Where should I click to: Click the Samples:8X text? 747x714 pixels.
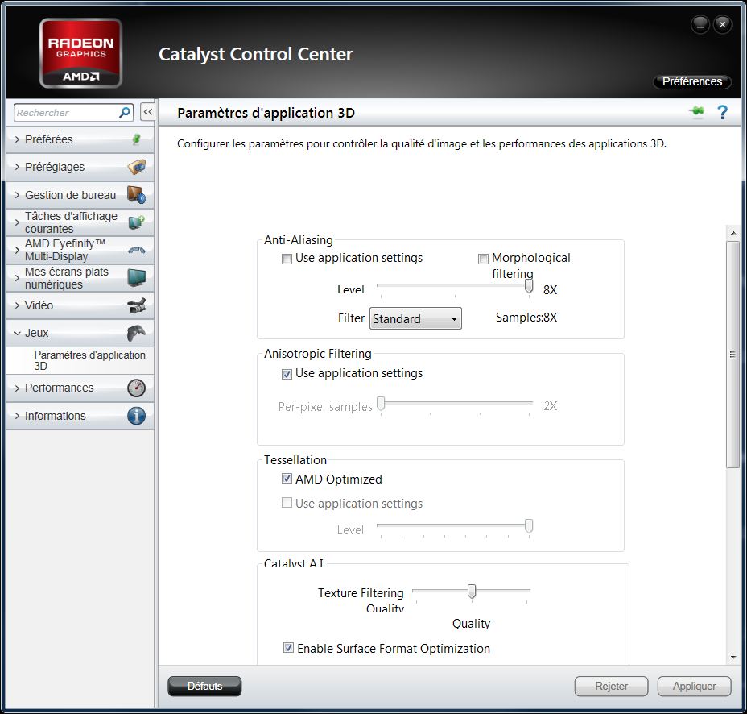pyautogui.click(x=526, y=318)
